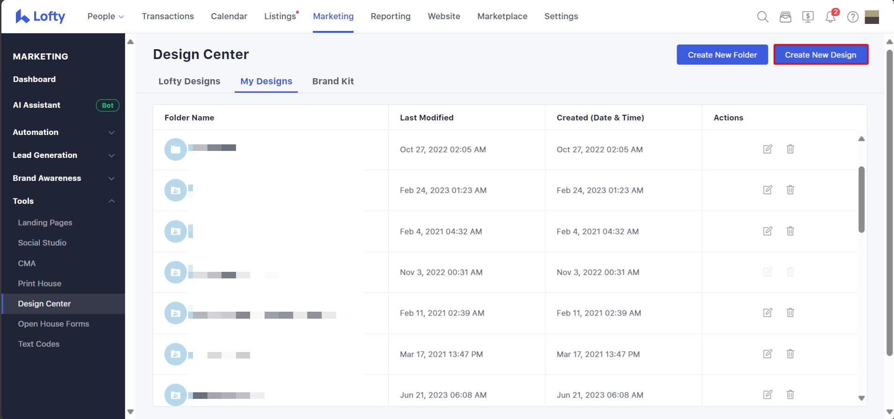Delete the folder modified Mar 17, 2021
894x419 pixels.
click(790, 354)
